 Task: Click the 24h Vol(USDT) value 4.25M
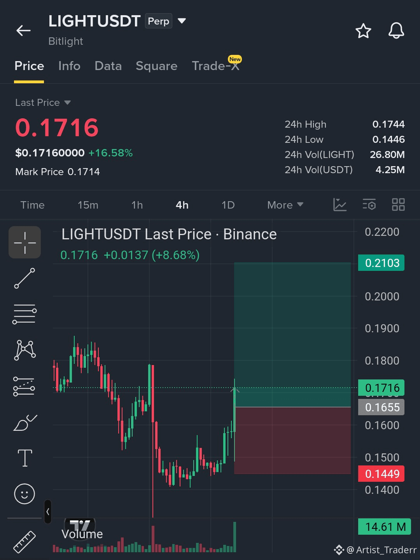click(390, 170)
